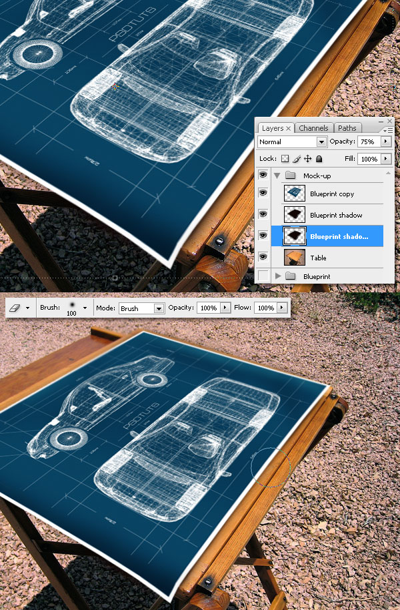Open the layer Opacity slider arrow
Screen dimensions: 400x610
coord(385,142)
